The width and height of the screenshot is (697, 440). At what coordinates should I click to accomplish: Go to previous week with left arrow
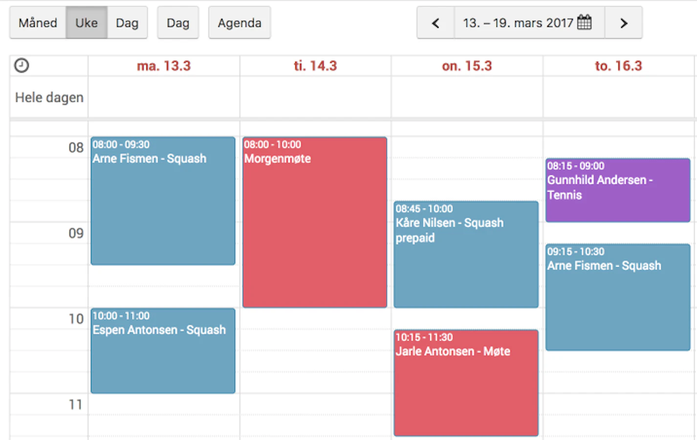click(x=436, y=23)
